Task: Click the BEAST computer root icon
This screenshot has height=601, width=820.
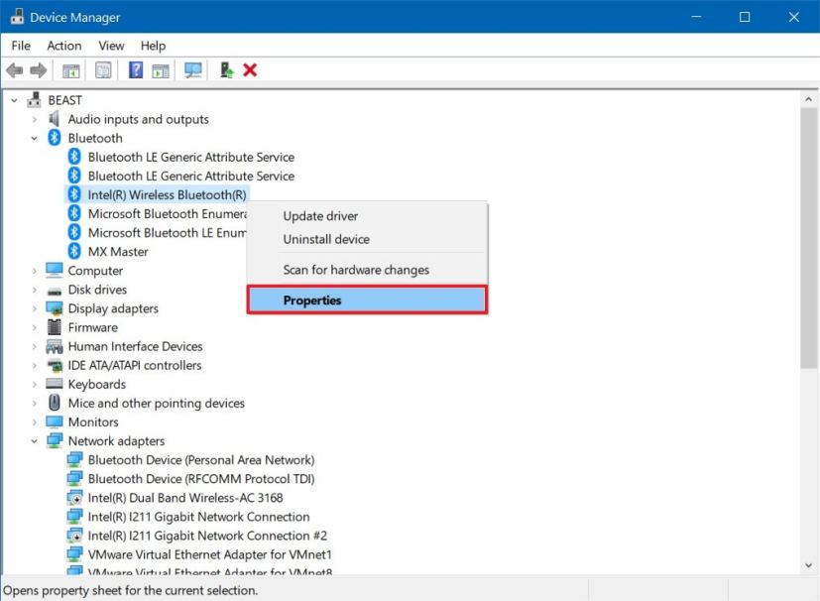Action: 34,99
